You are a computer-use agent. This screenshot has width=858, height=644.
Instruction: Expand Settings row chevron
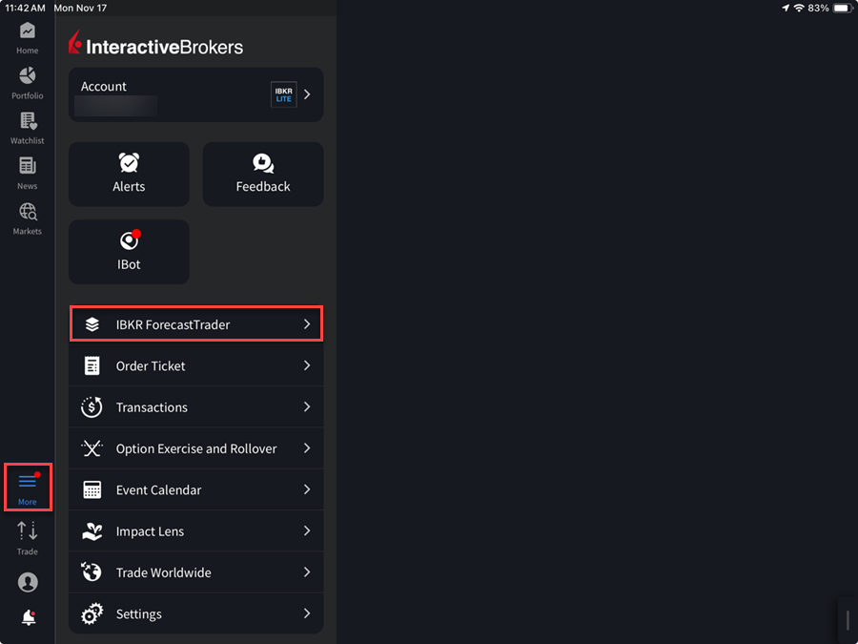point(307,613)
